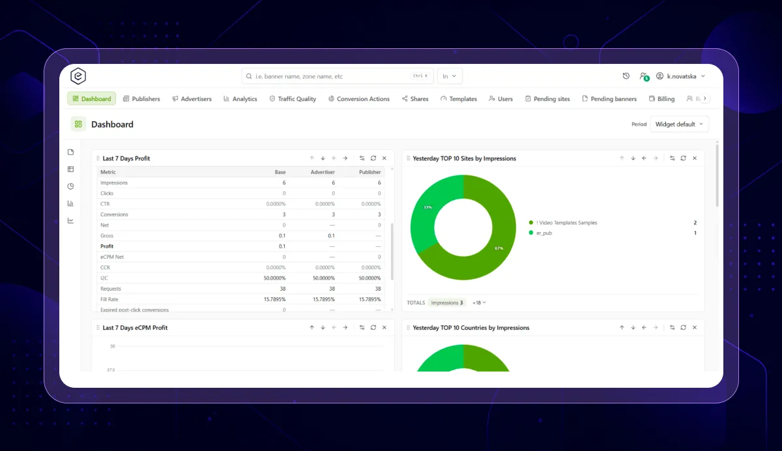Open settings of Last 7 Days eCPM Profit widget

362,328
